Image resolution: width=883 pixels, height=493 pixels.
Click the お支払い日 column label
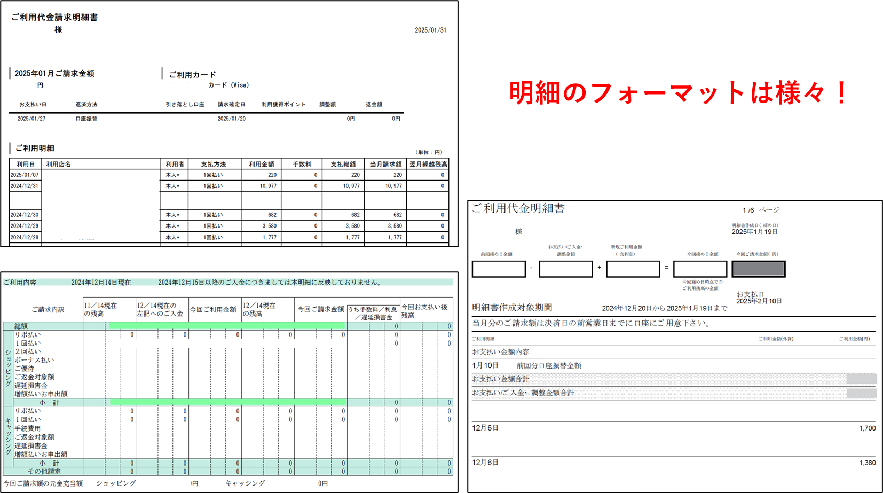(x=33, y=105)
